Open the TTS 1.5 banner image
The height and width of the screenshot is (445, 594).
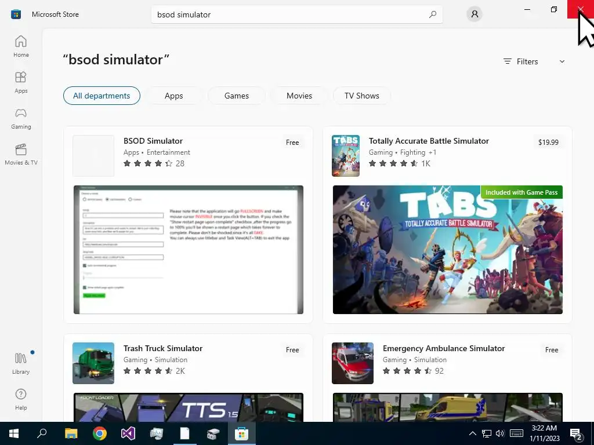tap(189, 407)
